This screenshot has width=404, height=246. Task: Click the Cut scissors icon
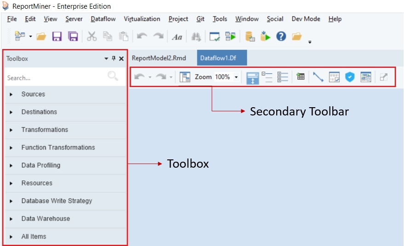point(92,37)
